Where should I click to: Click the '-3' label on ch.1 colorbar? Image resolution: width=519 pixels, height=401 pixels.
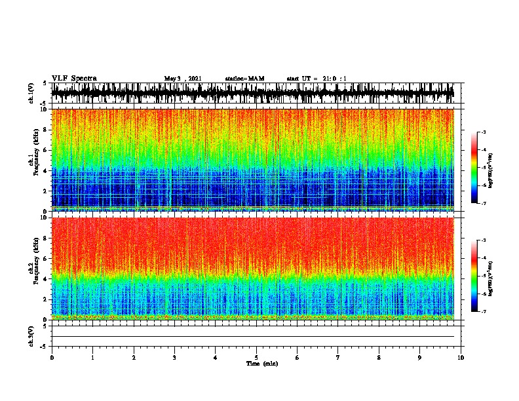(484, 132)
